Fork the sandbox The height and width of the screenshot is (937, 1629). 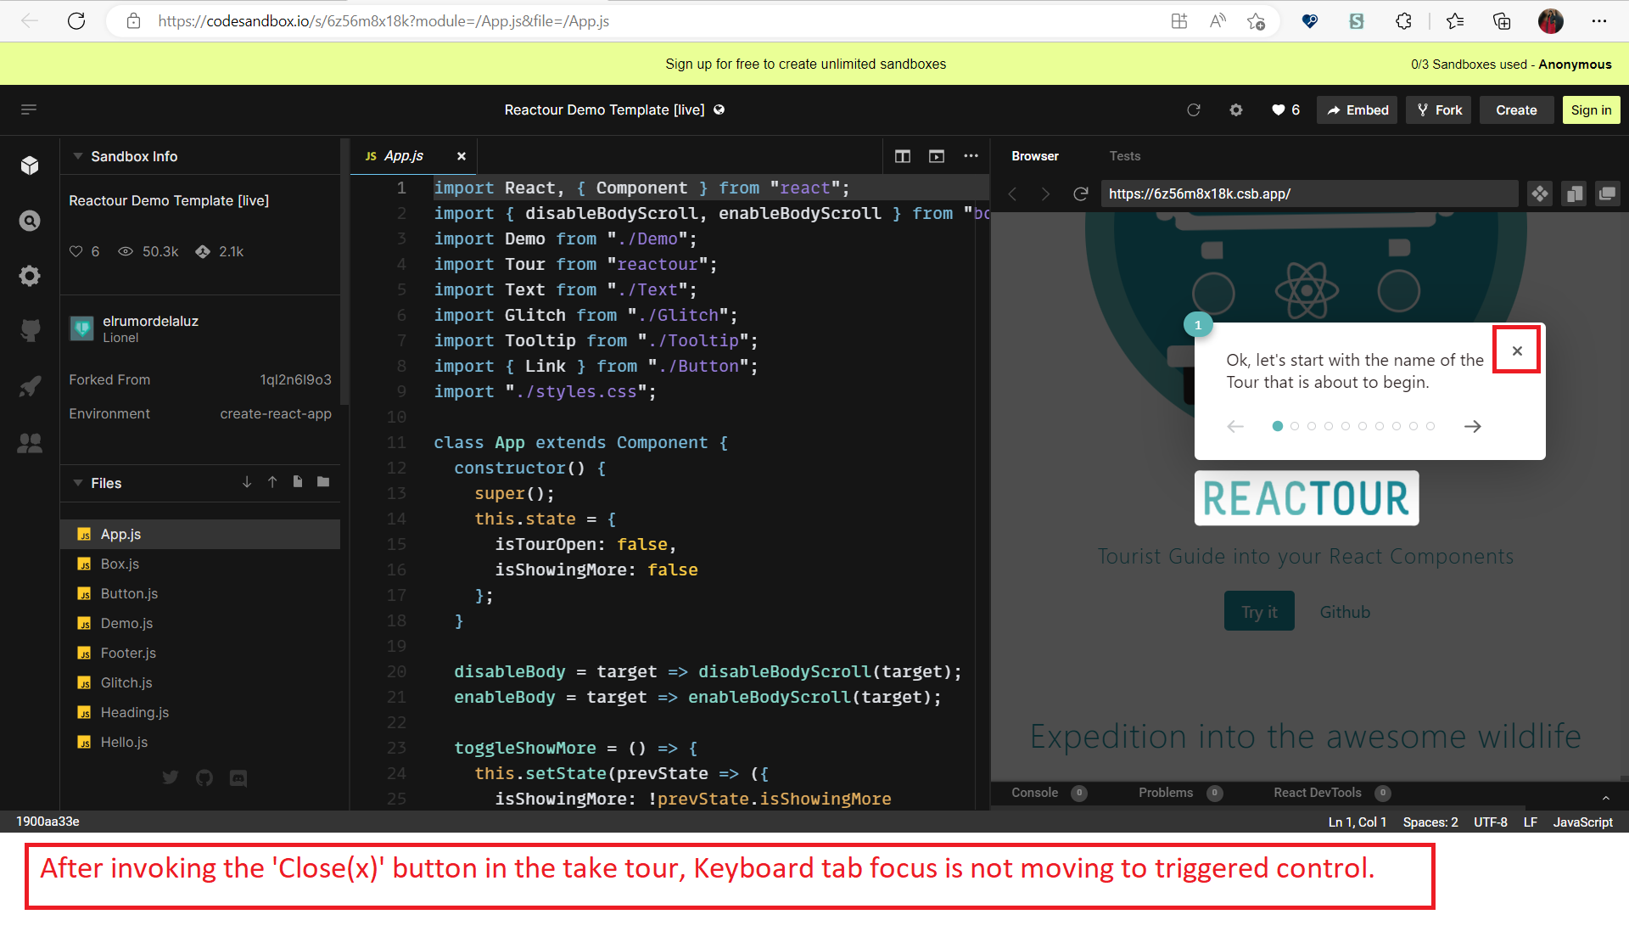(x=1438, y=109)
